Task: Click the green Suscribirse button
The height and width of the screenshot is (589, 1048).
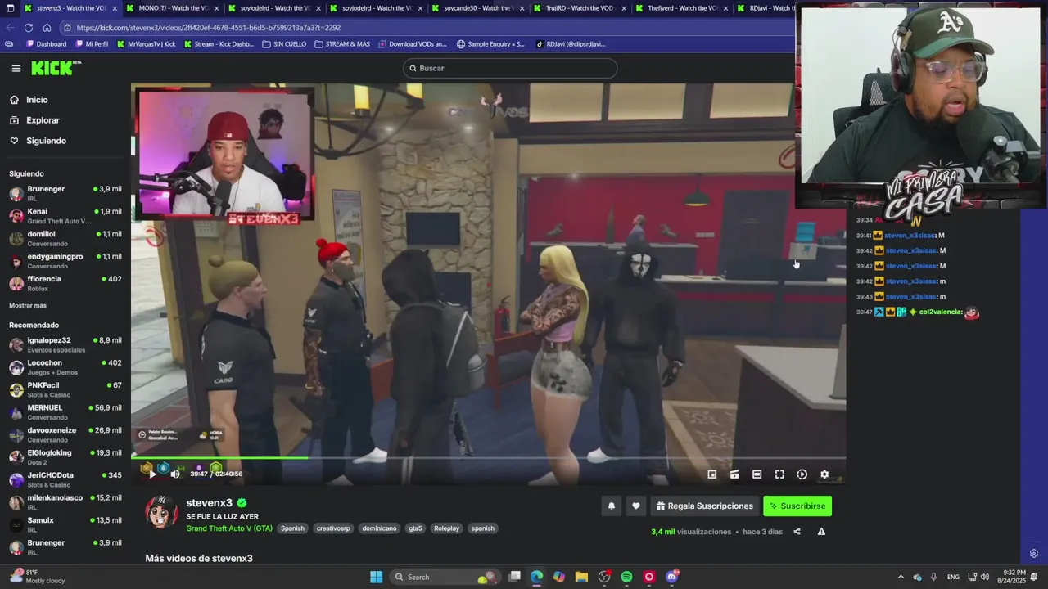Action: pyautogui.click(x=797, y=506)
